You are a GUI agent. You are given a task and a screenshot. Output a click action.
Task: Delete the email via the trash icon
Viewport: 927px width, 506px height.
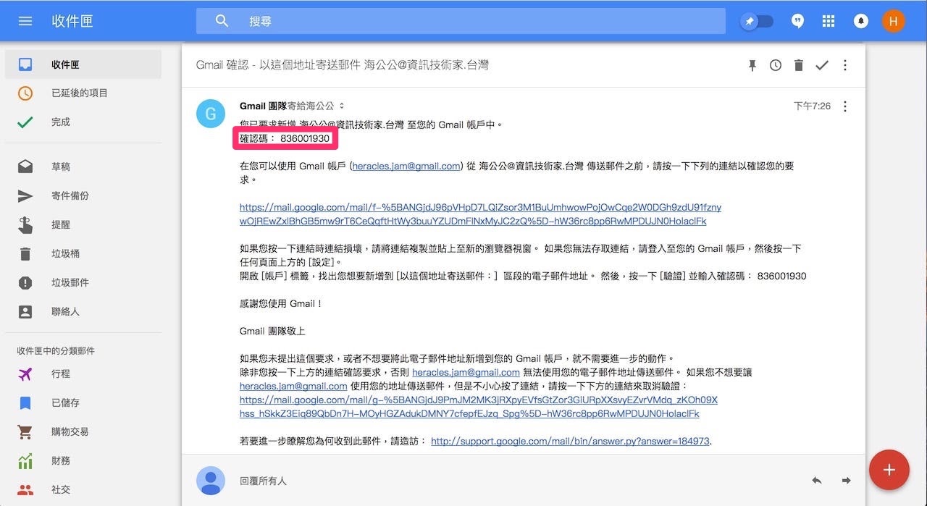pos(798,65)
